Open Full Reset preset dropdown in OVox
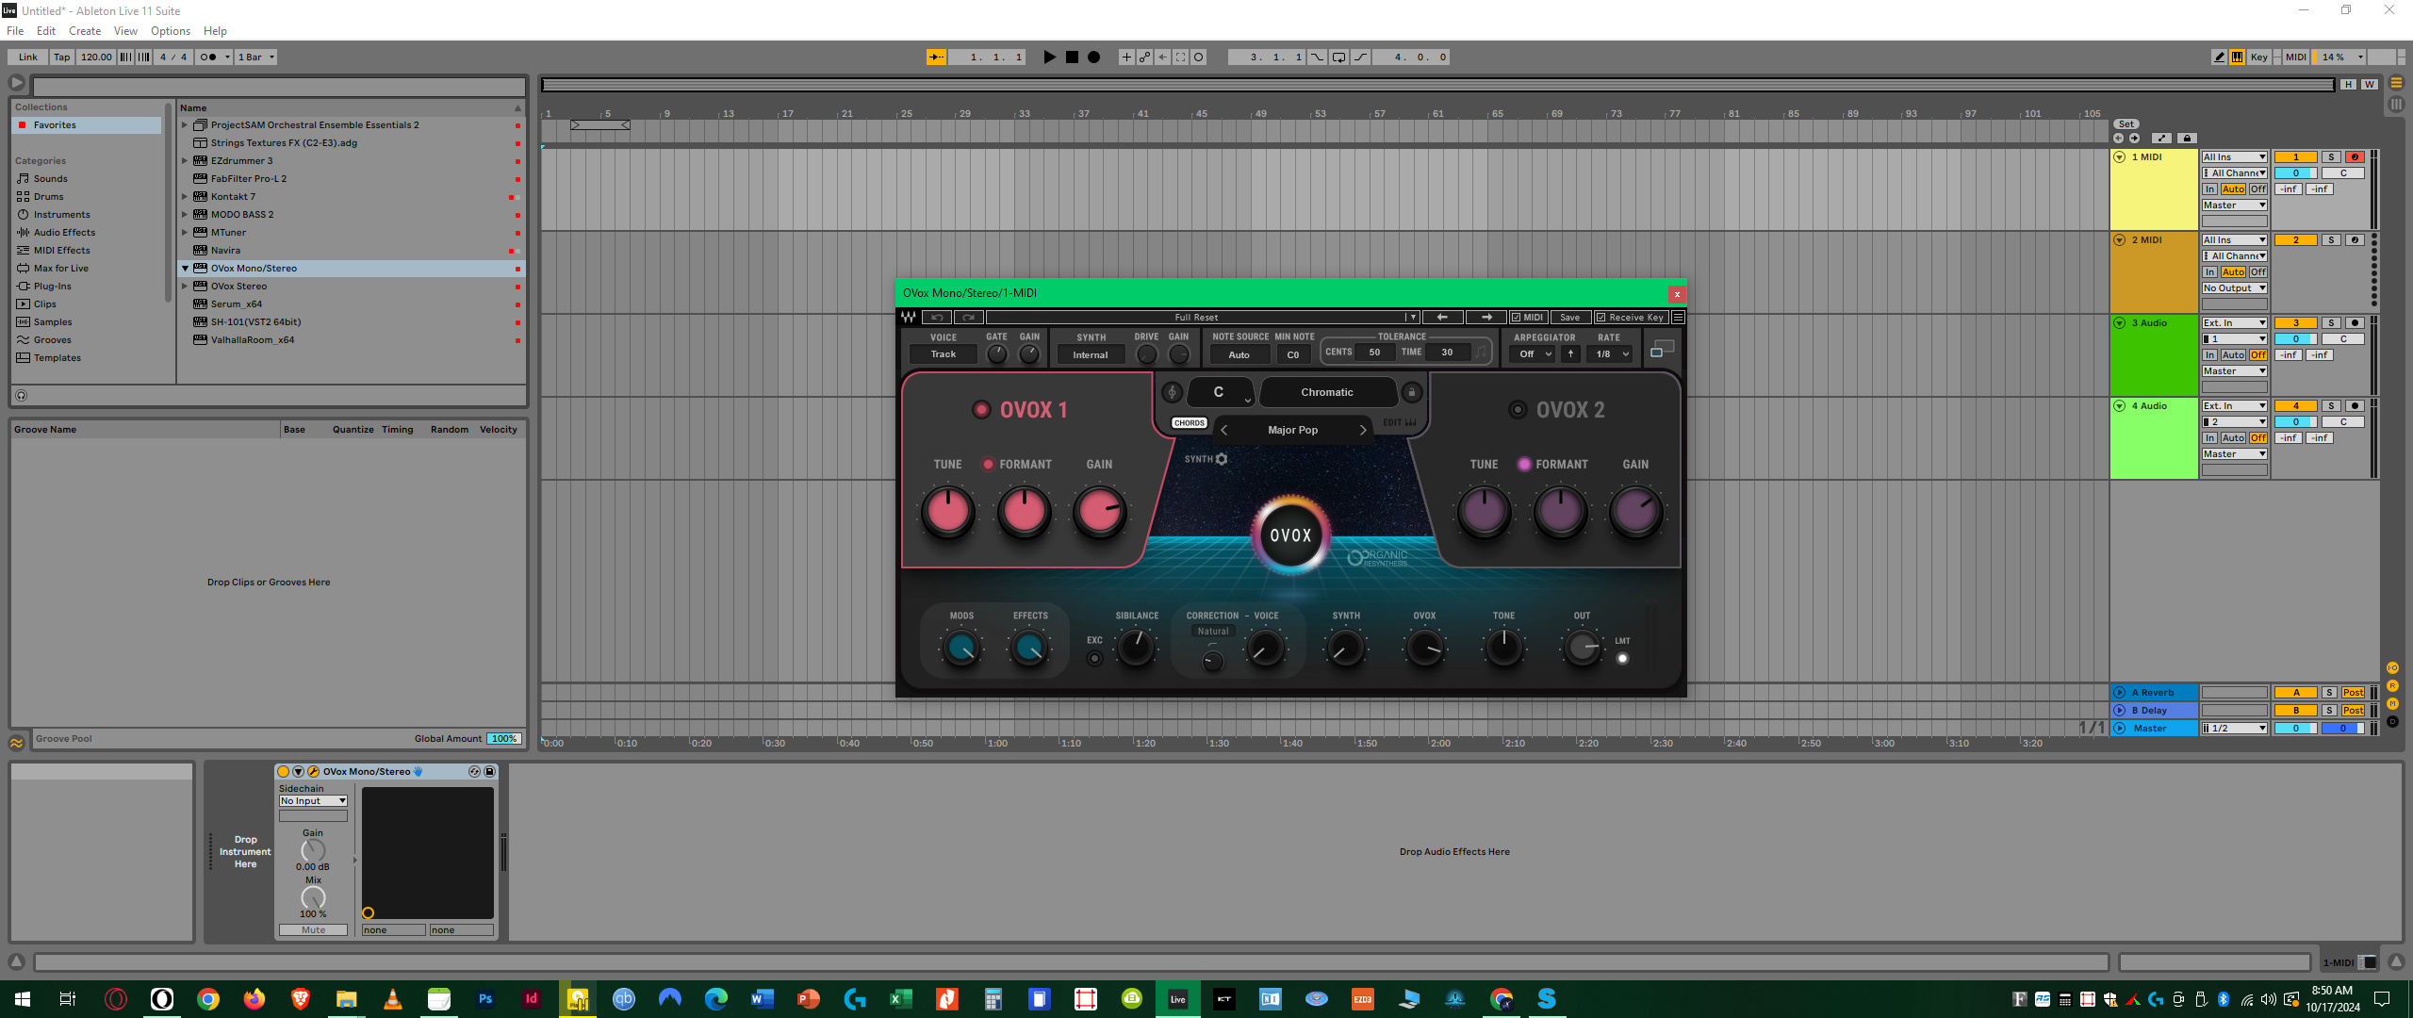Image resolution: width=2413 pixels, height=1018 pixels. 1411,318
